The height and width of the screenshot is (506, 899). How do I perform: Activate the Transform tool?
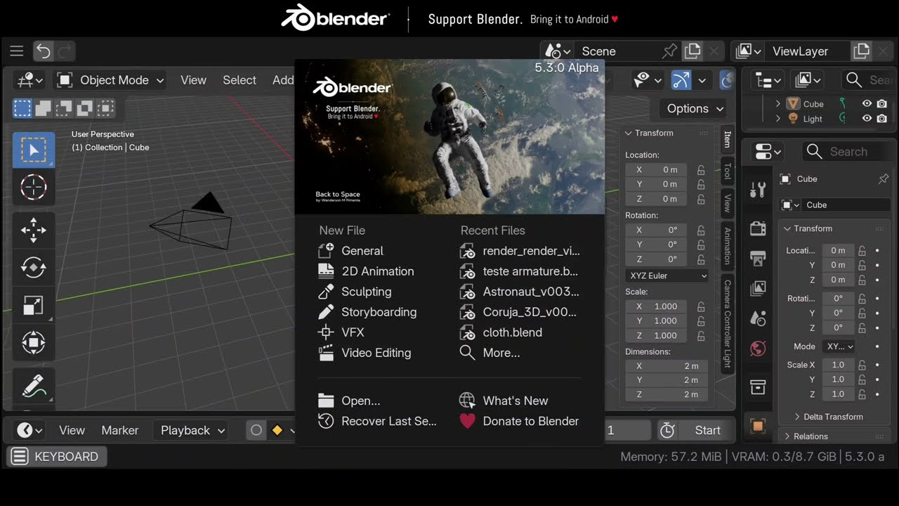pos(33,343)
